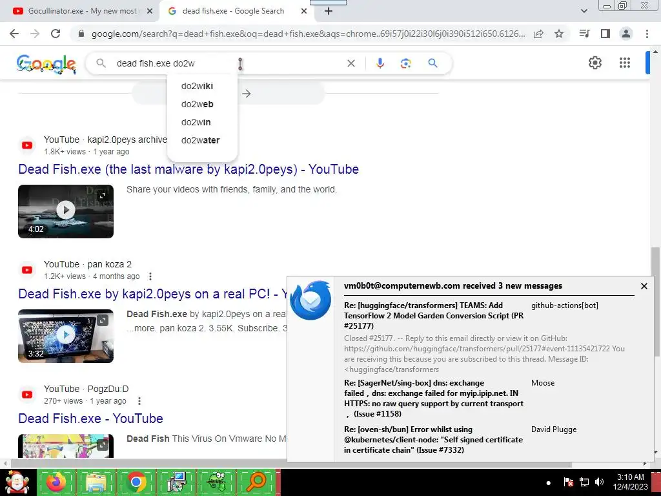The width and height of the screenshot is (661, 496).
Task: Open the Dead Fish.exe - YouTube result by PogzDu:D
Action: 90,418
